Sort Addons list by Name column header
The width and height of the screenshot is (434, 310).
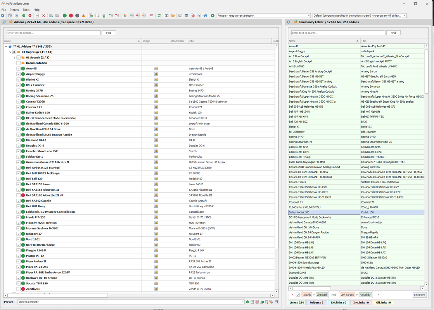click(73, 41)
